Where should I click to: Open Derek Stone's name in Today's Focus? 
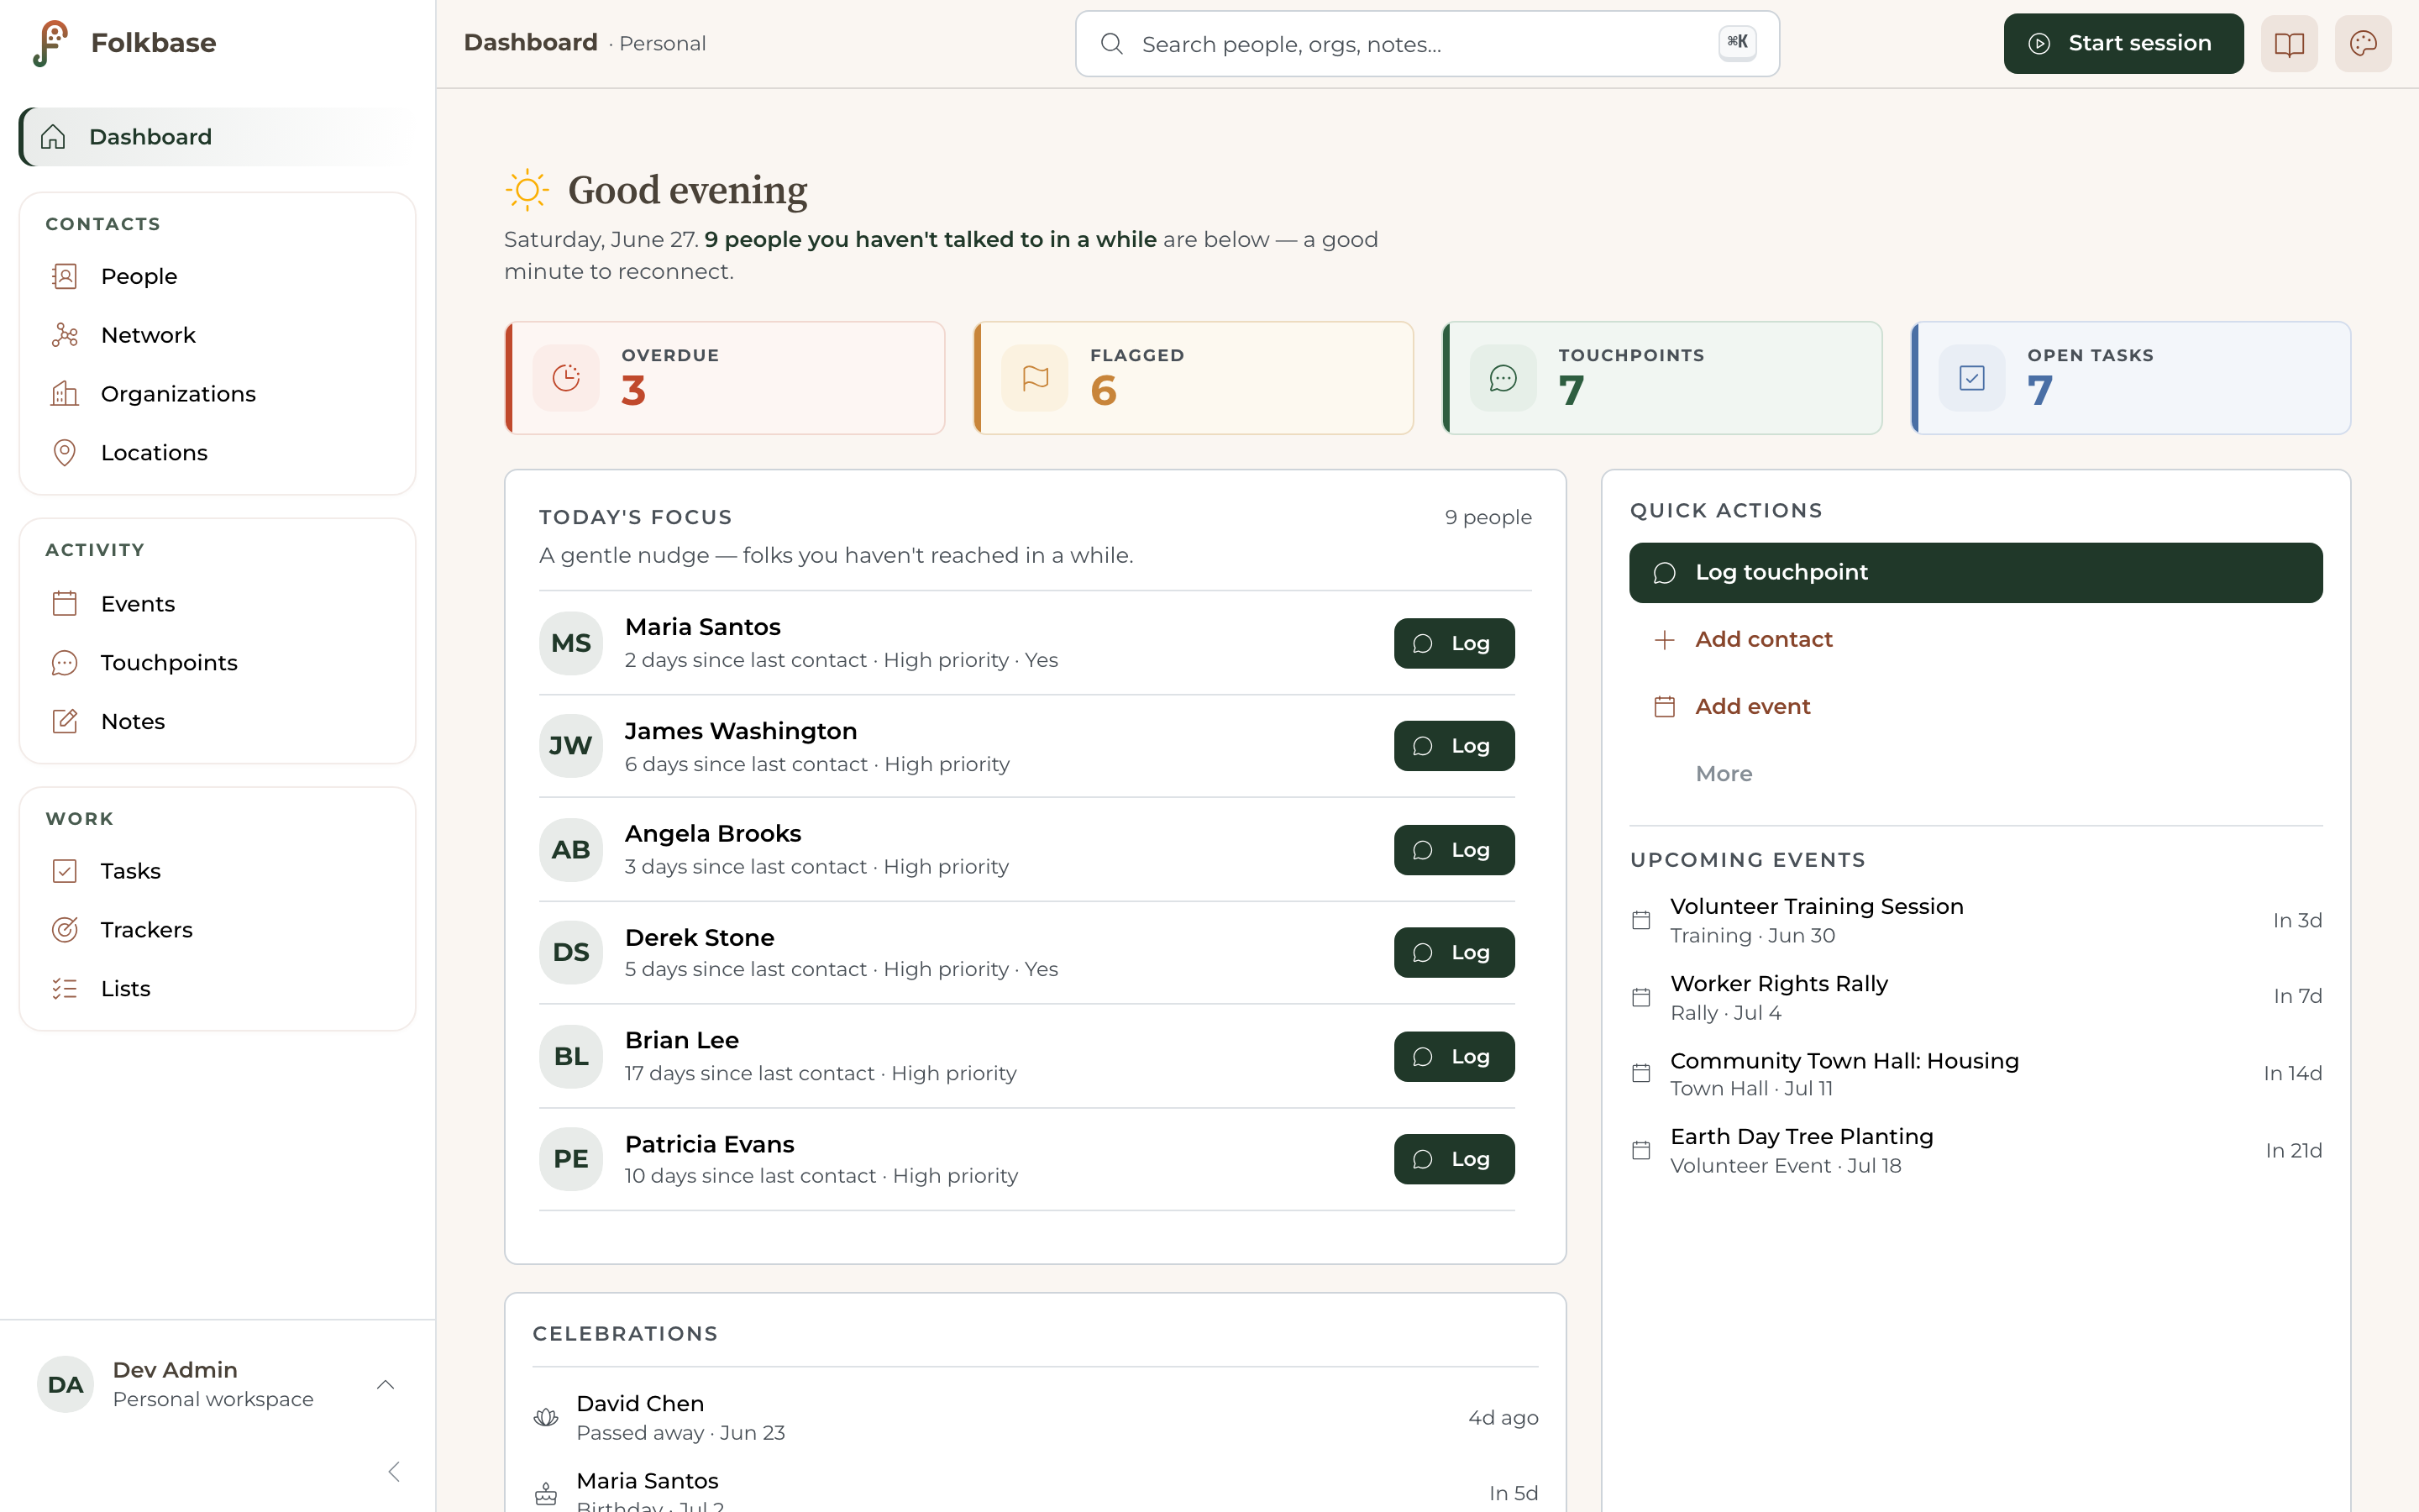point(700,938)
